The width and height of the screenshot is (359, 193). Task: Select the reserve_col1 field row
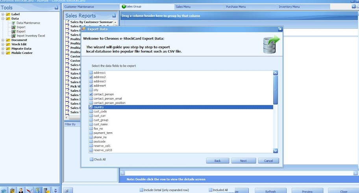point(181,146)
